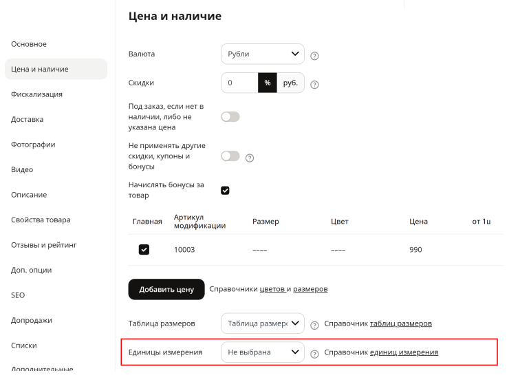This screenshot has width=509, height=382.
Task: Open the Единицы измерения dropdown
Action: 263,352
